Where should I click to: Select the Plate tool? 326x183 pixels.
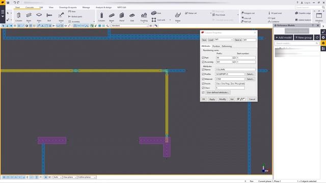pyautogui.click(x=39, y=17)
